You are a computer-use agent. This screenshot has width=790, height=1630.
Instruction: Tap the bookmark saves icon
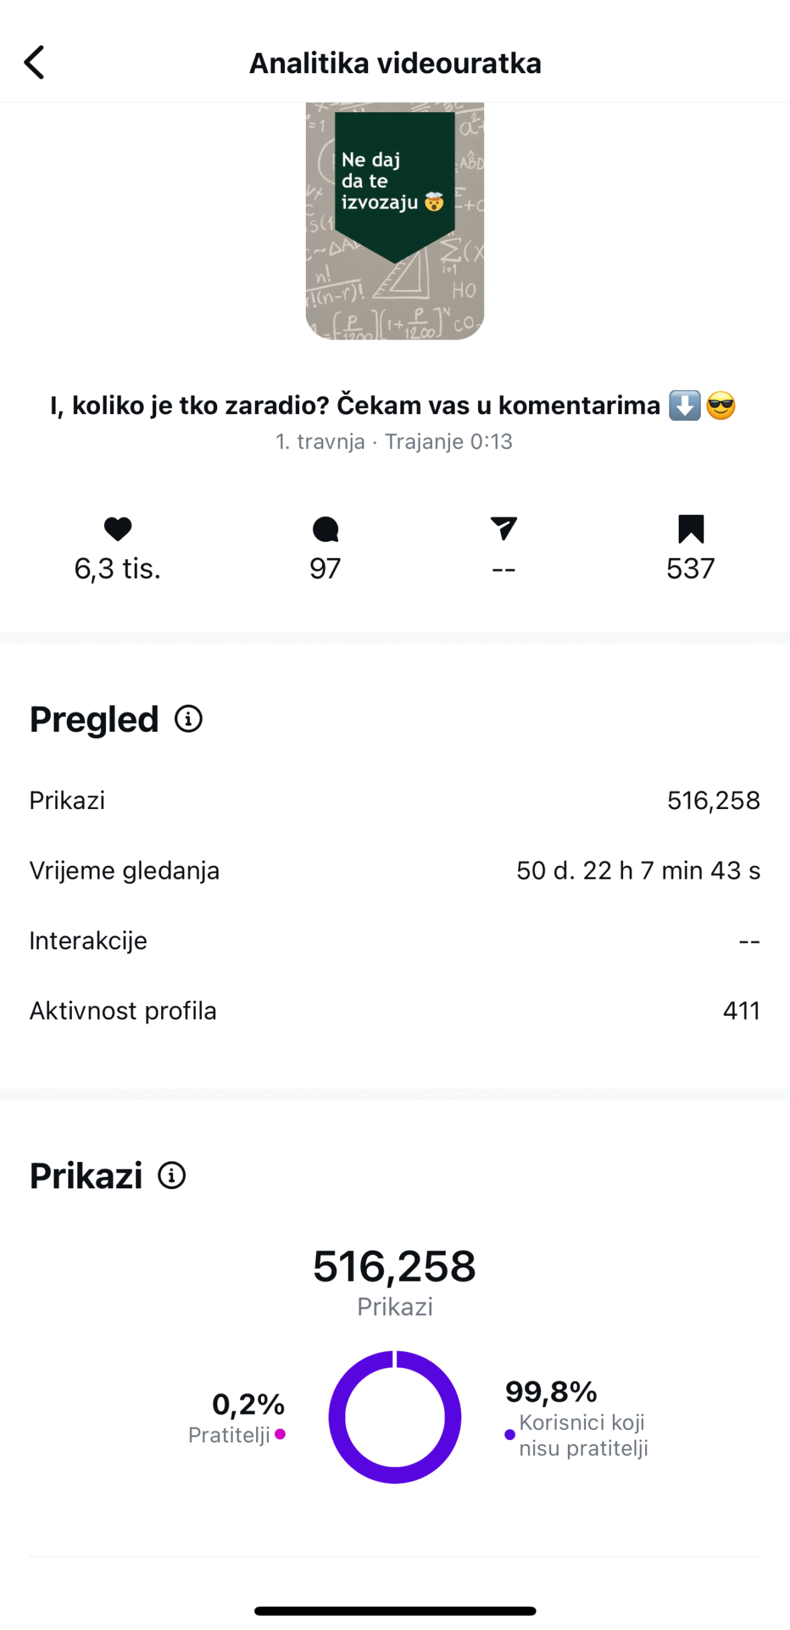tap(691, 529)
